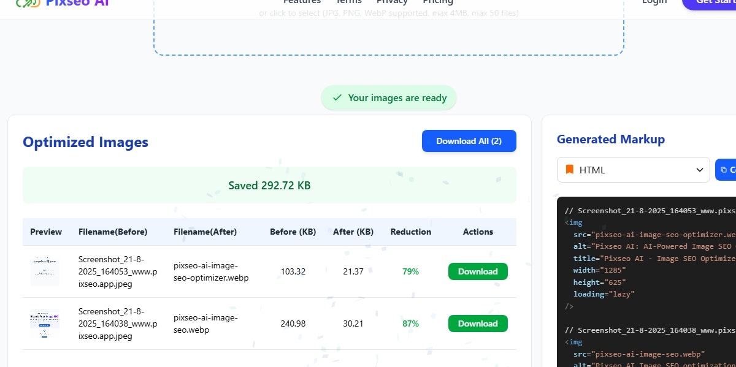Click the 'Generated Markup' heading
Image resolution: width=736 pixels, height=367 pixels.
611,139
